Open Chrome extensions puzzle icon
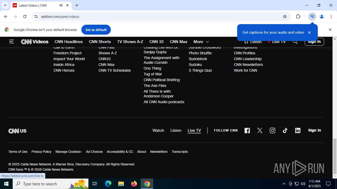Image resolution: width=337 pixels, height=189 pixels. [298, 17]
